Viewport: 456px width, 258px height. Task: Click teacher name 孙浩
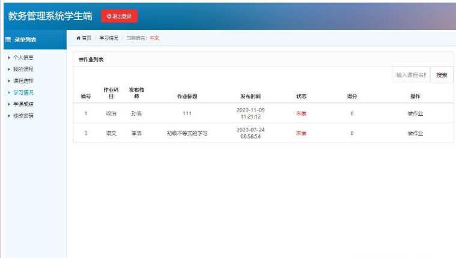point(136,113)
